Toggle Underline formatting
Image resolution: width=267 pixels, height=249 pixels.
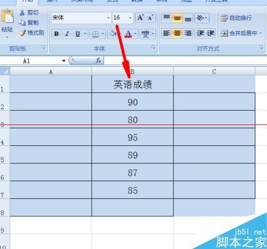(x=77, y=34)
